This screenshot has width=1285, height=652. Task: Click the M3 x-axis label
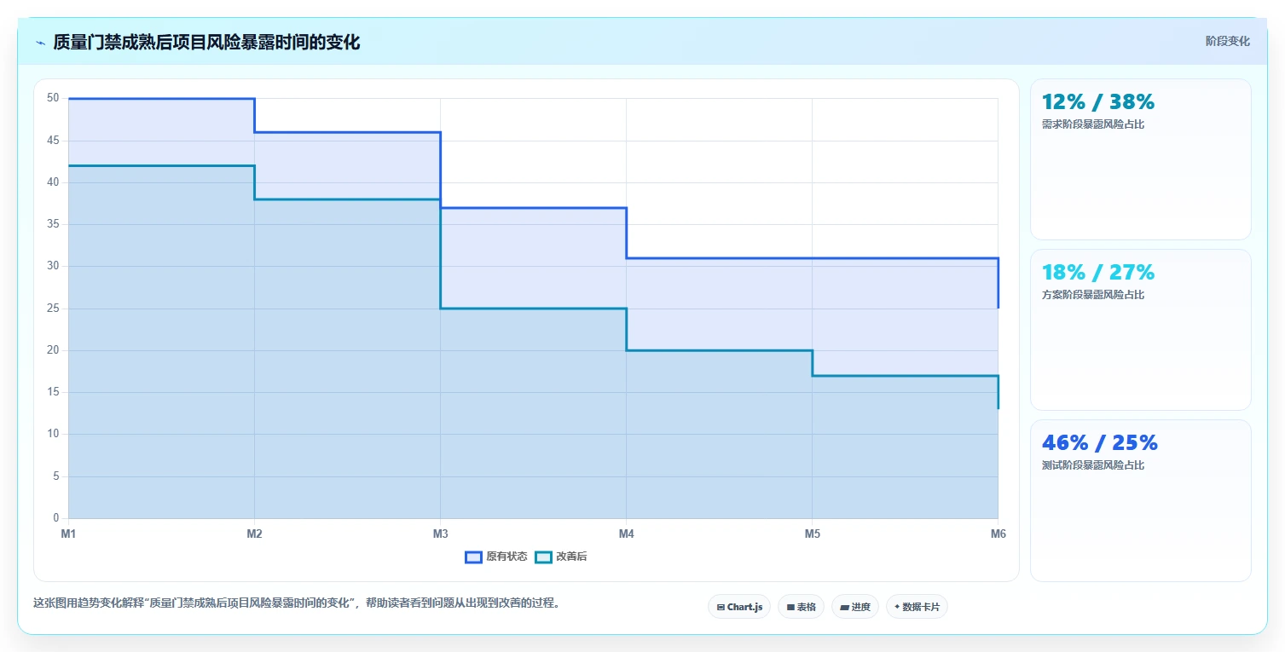(x=440, y=534)
